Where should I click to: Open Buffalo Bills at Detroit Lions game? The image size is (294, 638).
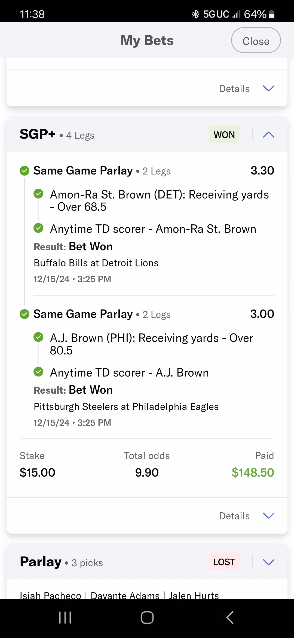pyautogui.click(x=96, y=263)
